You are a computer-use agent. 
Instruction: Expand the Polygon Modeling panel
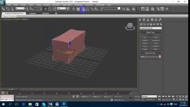9,16
